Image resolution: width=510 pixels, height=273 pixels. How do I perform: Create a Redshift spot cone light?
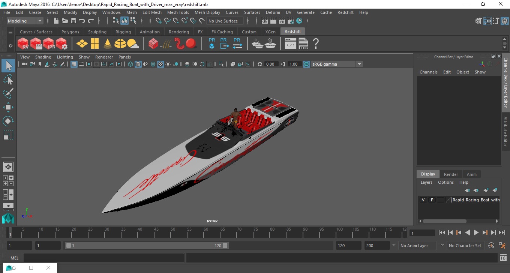tap(108, 43)
